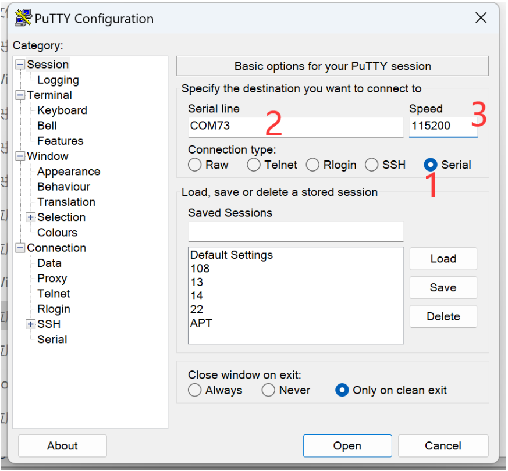The image size is (508, 471).
Task: Expand the Selection tree node
Action: (x=30, y=217)
